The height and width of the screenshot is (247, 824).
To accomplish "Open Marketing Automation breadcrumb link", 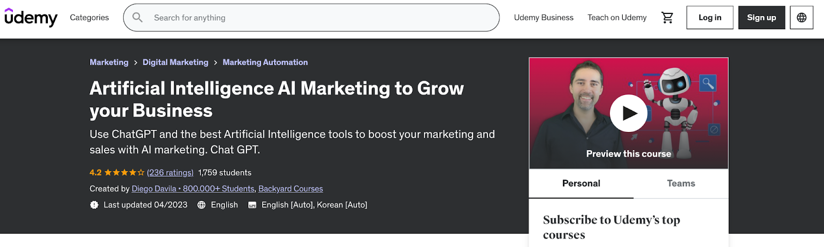I will pyautogui.click(x=265, y=62).
